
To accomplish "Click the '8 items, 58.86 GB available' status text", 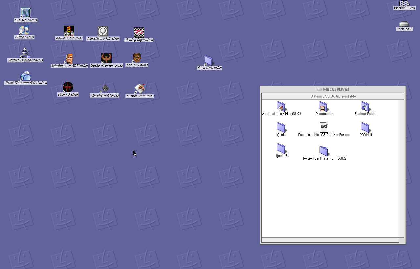I will click(333, 96).
